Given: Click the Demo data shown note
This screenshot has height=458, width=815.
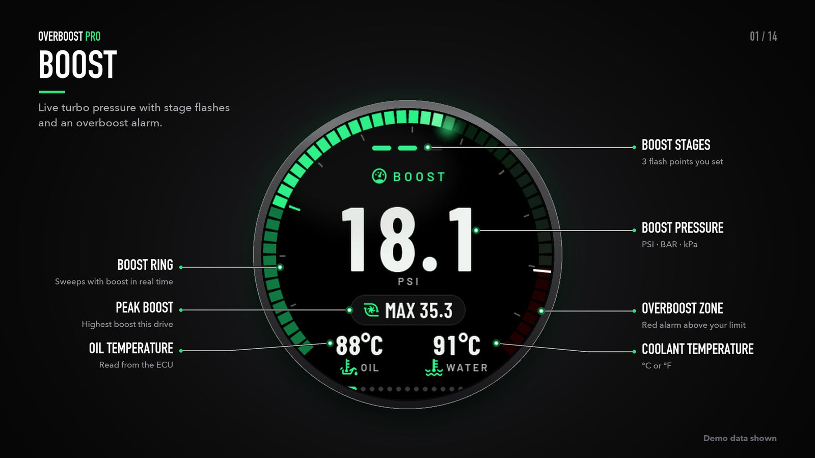Looking at the screenshot, I should pos(740,438).
